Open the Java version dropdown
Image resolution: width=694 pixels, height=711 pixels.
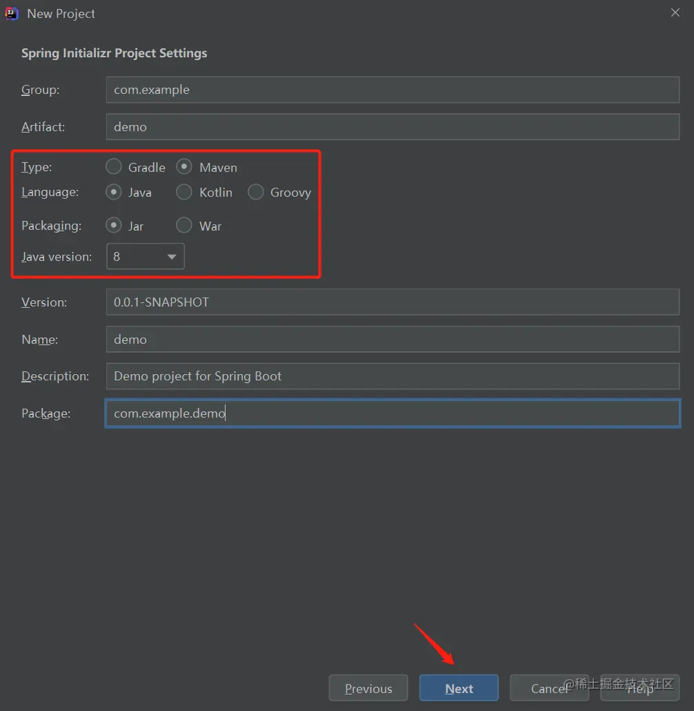coord(145,256)
